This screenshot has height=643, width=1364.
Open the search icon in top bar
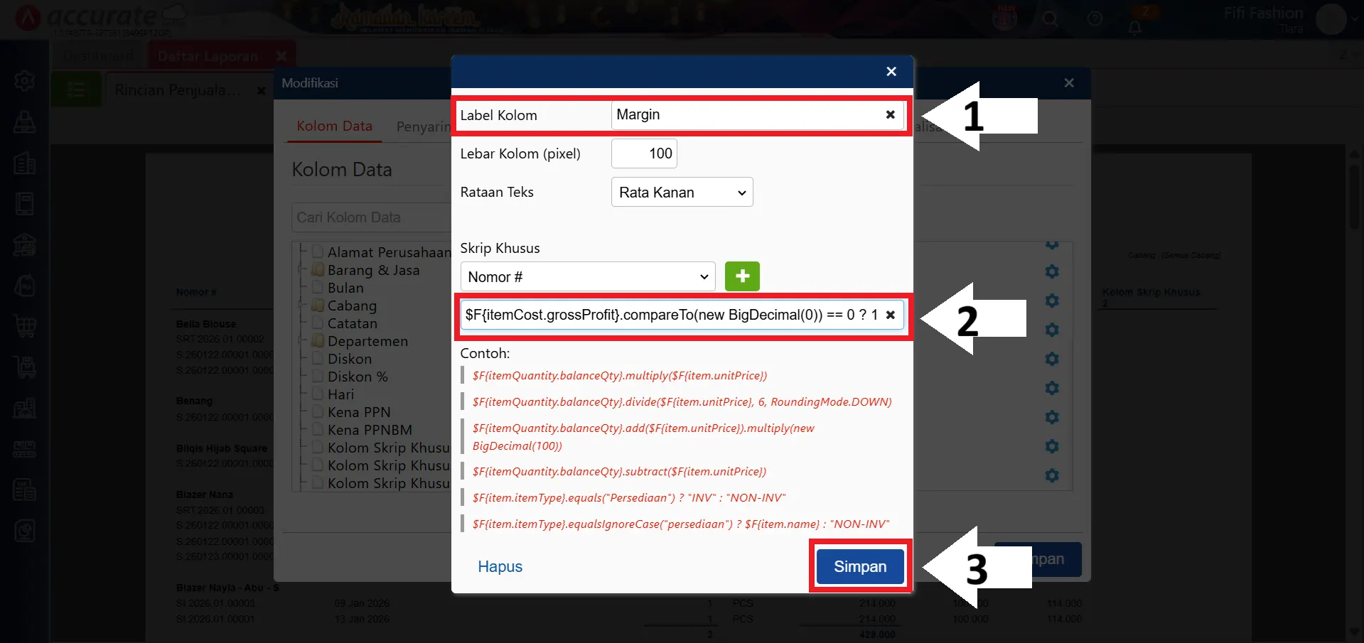pyautogui.click(x=1050, y=19)
